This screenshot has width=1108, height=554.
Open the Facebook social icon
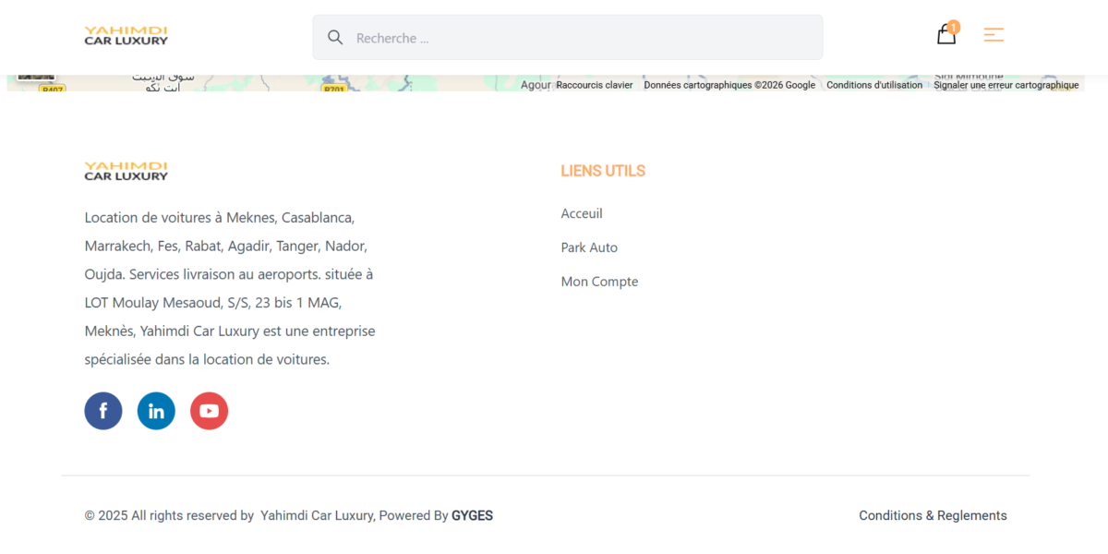coord(103,411)
